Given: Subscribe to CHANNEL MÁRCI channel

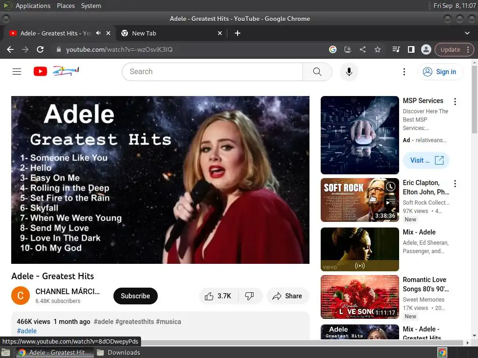Looking at the screenshot, I should click(x=135, y=296).
